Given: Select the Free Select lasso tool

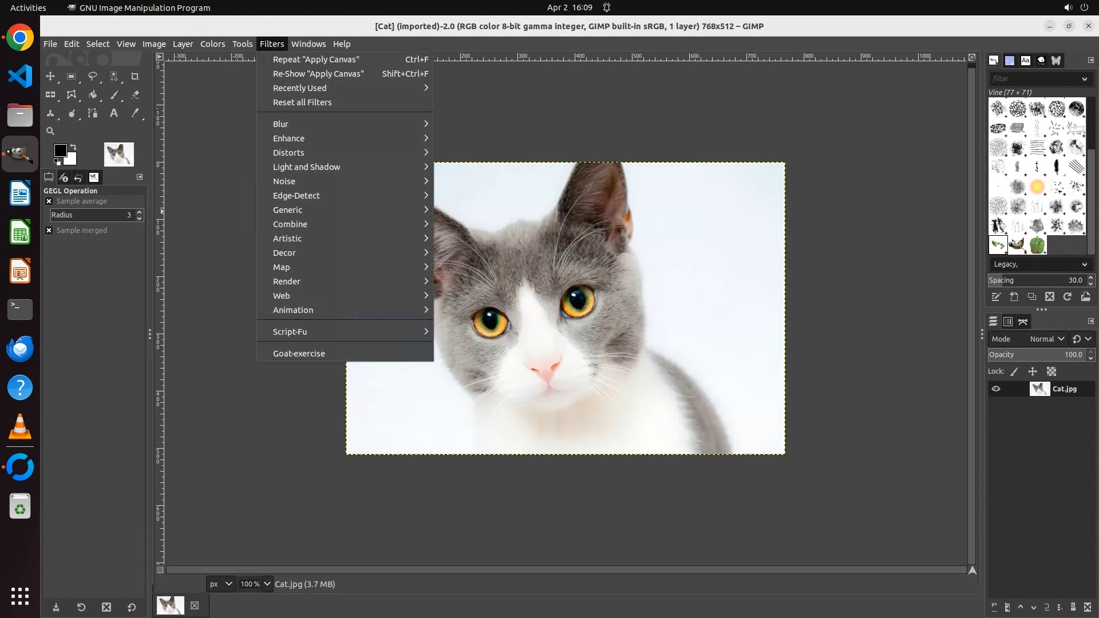Looking at the screenshot, I should coord(92,76).
